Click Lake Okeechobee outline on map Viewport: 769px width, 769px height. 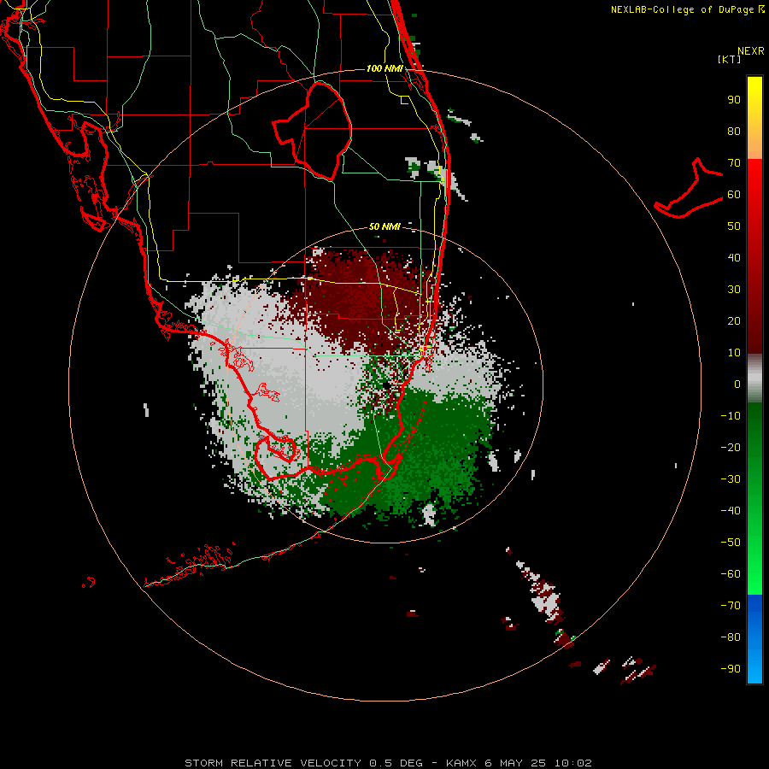click(312, 131)
